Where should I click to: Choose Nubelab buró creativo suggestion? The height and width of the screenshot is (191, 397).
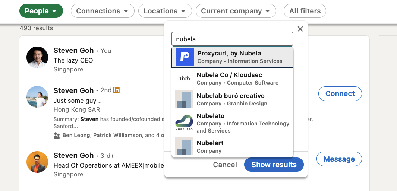tap(232, 99)
